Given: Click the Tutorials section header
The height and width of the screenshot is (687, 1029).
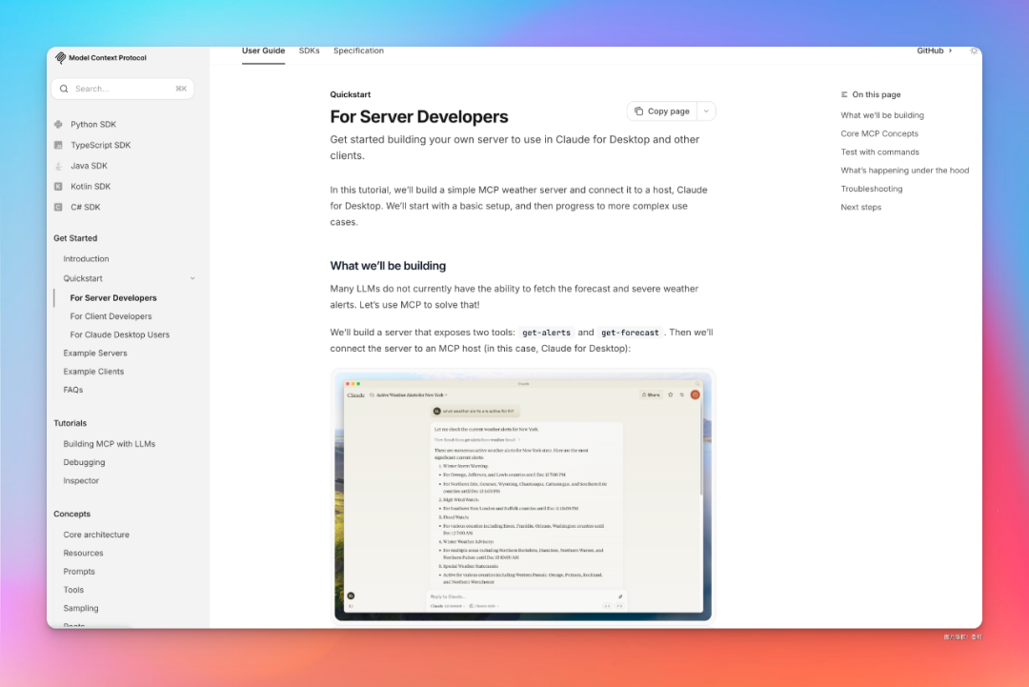Looking at the screenshot, I should 71,423.
